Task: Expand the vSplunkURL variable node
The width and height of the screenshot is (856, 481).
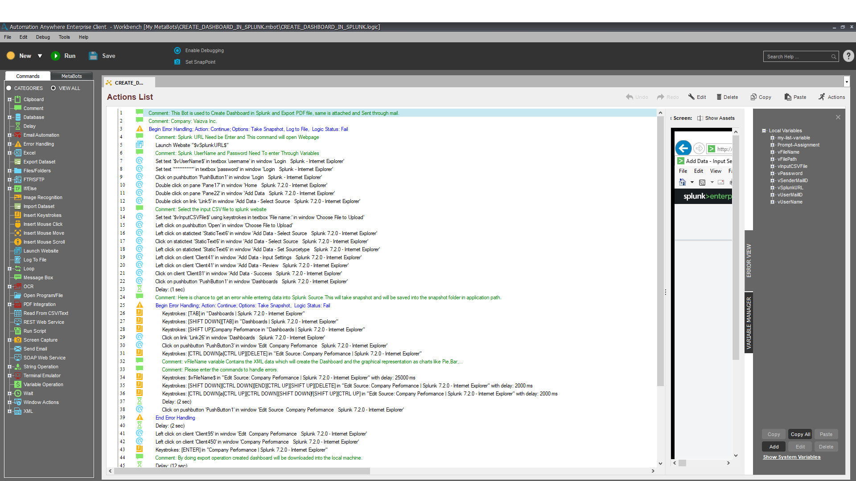Action: pos(772,188)
